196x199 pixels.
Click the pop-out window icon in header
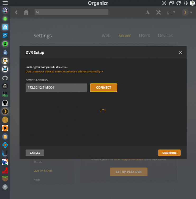click(x=171, y=3)
